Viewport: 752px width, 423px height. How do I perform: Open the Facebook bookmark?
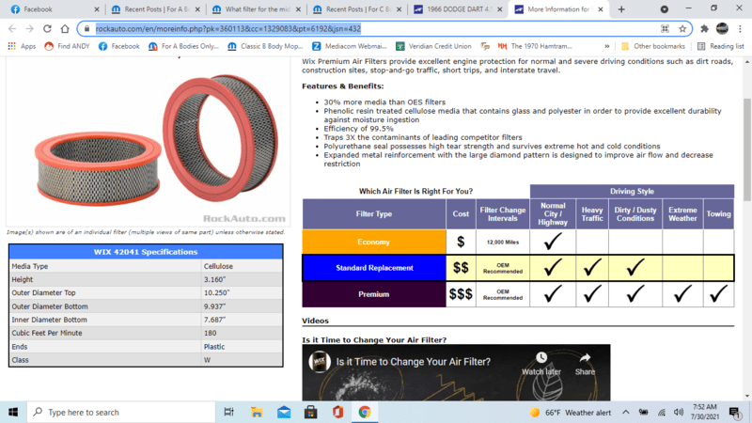[119, 46]
